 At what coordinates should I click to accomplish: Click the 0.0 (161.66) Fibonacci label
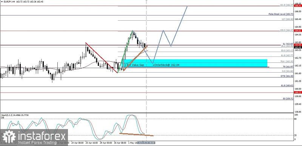coord(287,71)
